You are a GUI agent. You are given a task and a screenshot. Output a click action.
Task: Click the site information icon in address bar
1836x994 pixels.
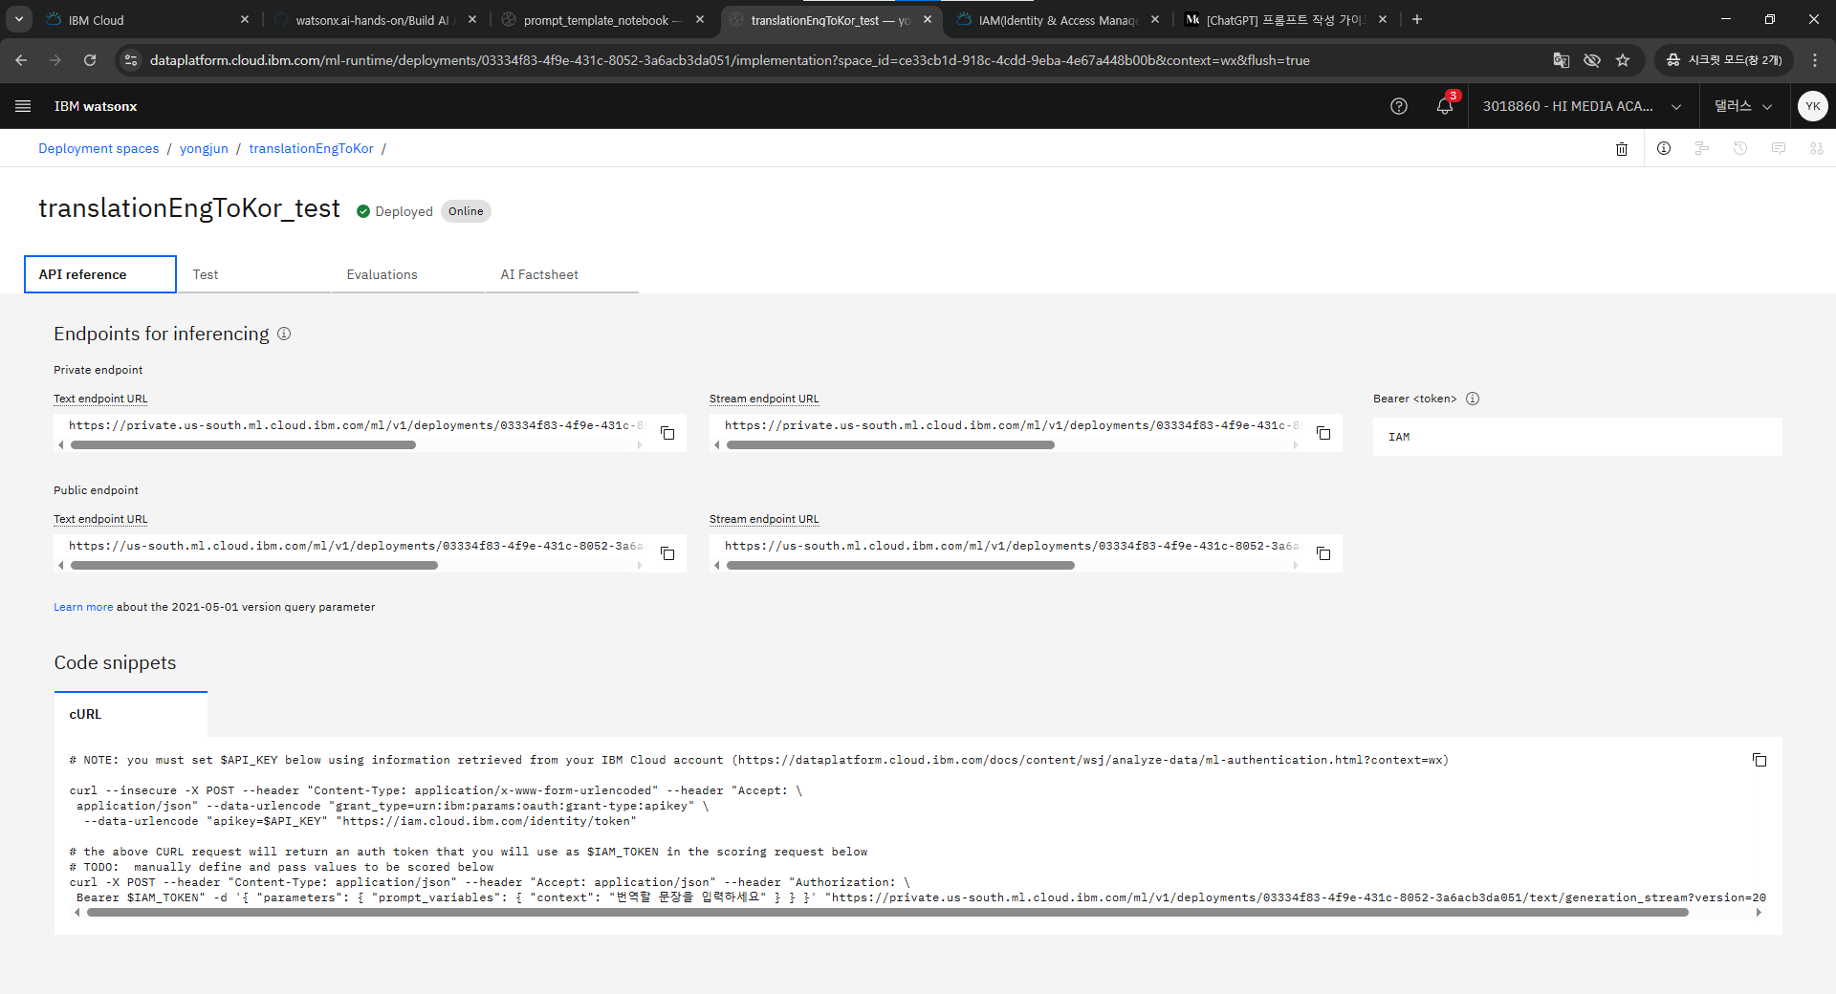[131, 60]
